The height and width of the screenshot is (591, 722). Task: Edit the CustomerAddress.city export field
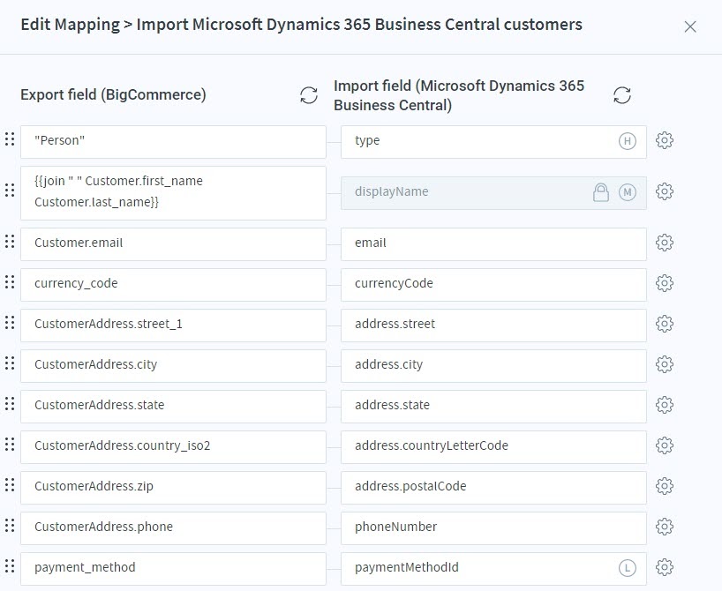[x=173, y=365]
